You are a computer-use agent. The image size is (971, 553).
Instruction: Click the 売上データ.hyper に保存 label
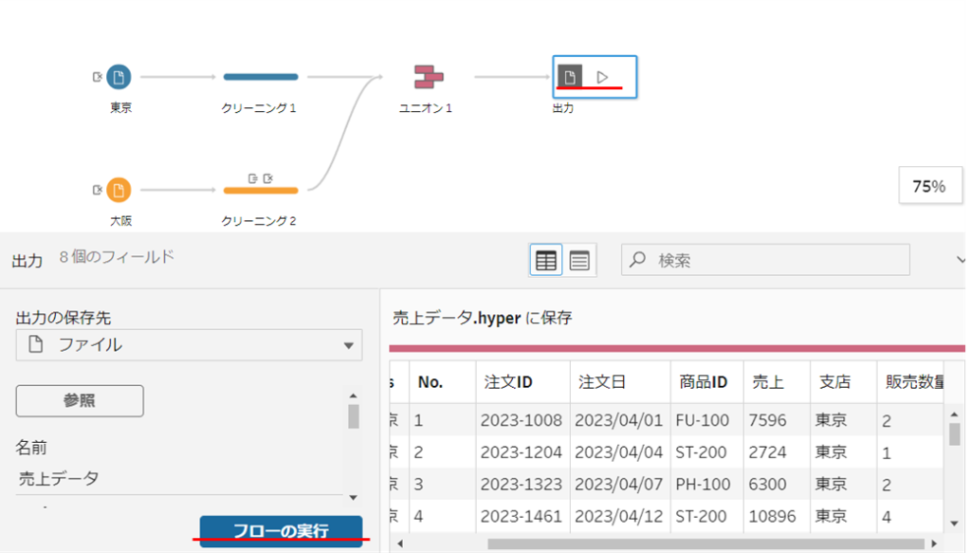click(483, 319)
